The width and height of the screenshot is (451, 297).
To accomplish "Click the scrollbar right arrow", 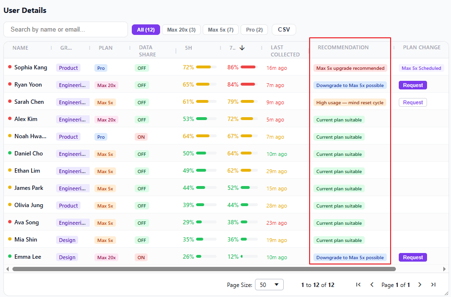I will (444, 269).
